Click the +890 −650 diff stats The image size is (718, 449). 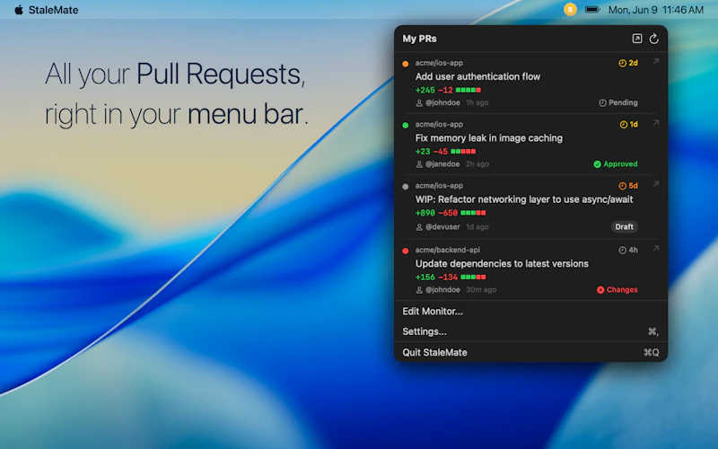tap(436, 213)
